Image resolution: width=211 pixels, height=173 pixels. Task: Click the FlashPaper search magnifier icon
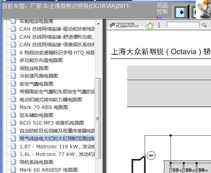pyautogui.click(x=204, y=25)
